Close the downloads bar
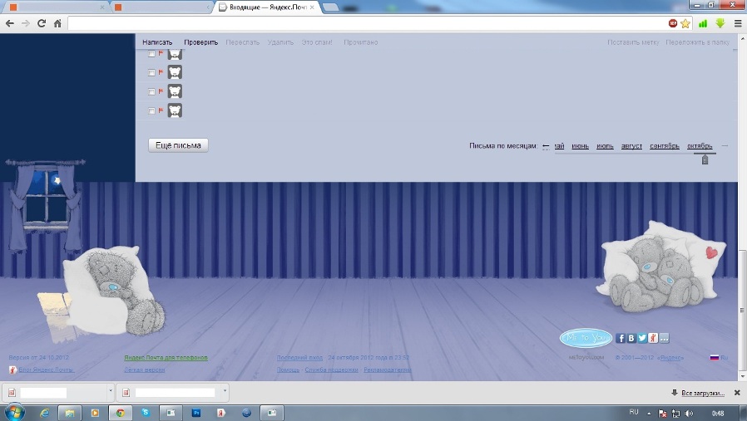Image resolution: width=747 pixels, height=421 pixels. (737, 393)
